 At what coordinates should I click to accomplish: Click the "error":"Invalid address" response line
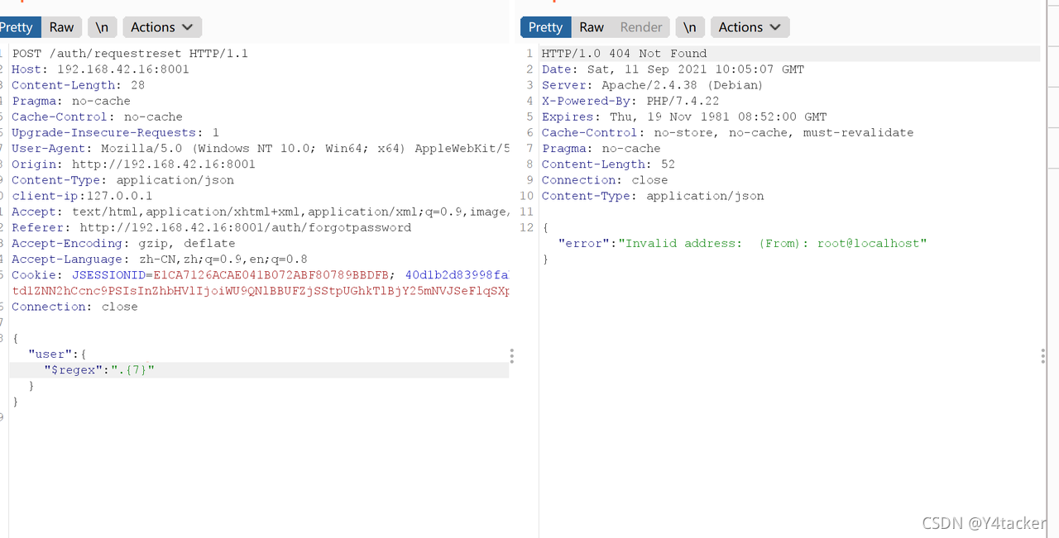[742, 244]
